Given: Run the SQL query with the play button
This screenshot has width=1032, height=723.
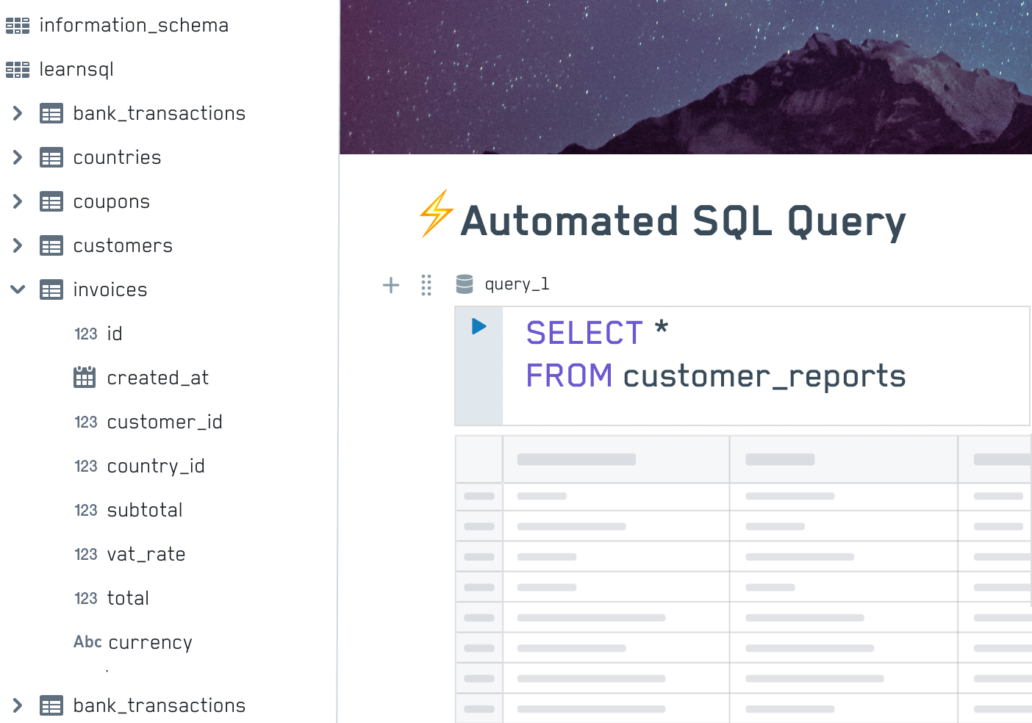Looking at the screenshot, I should click(478, 326).
